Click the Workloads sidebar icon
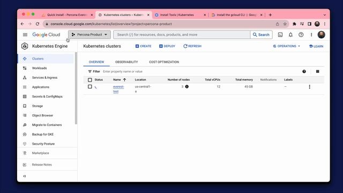 click(x=25, y=68)
